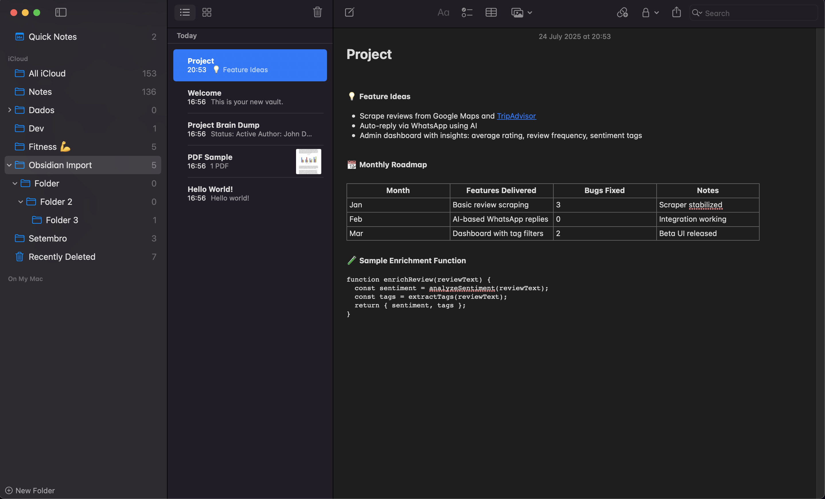Viewport: 825px width, 499px height.
Task: Open the media attachment dropdown
Action: point(531,12)
